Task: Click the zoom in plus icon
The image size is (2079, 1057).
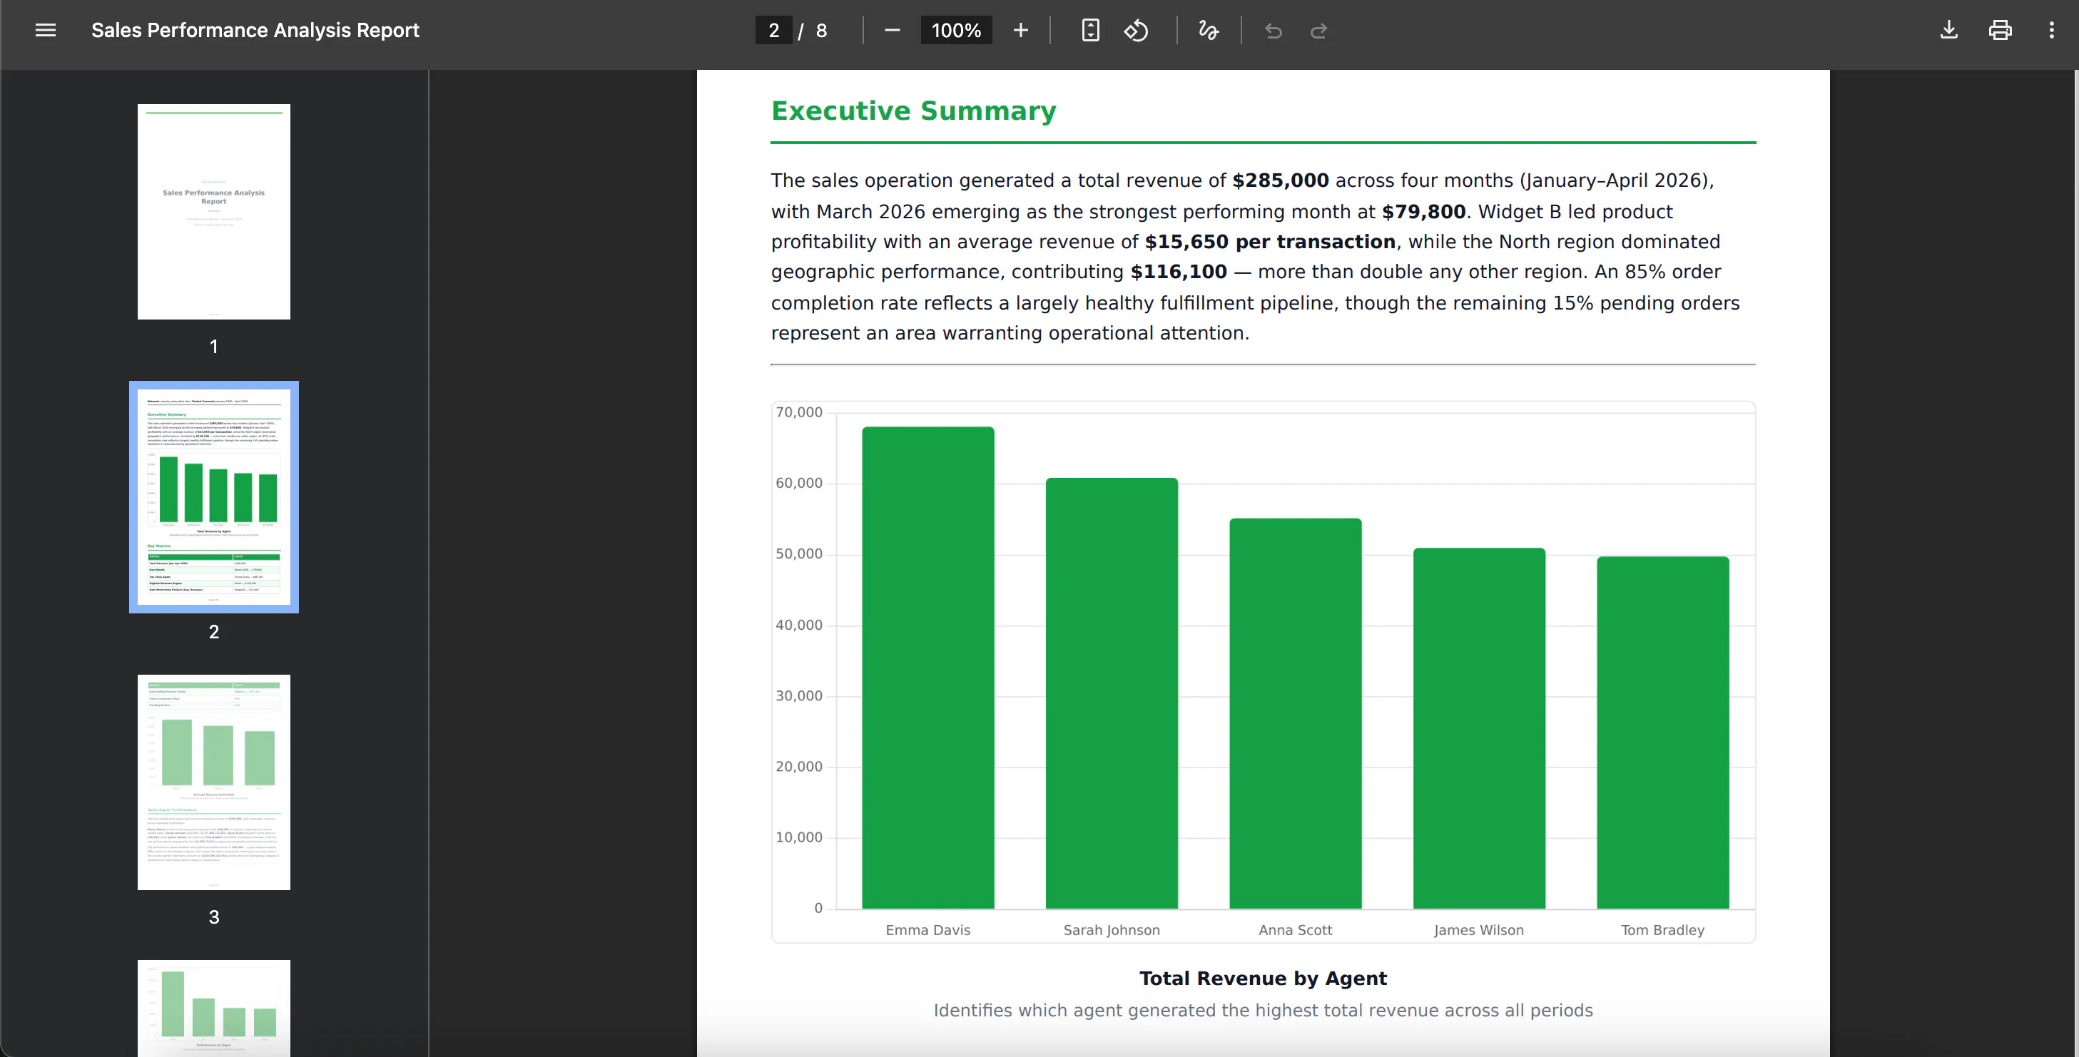Action: point(1020,31)
